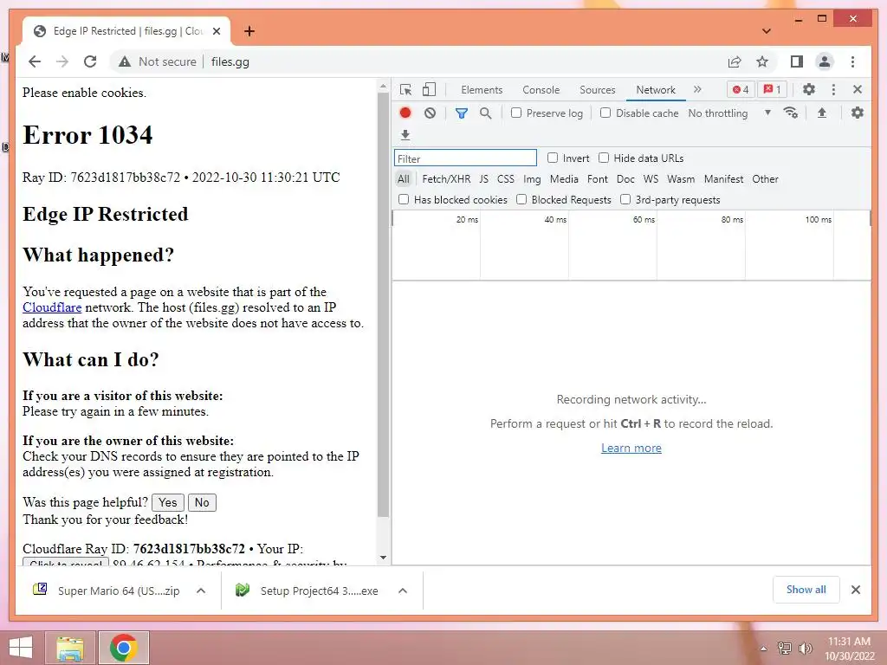
Task: Open File Explorer from the taskbar
Action: tap(70, 648)
